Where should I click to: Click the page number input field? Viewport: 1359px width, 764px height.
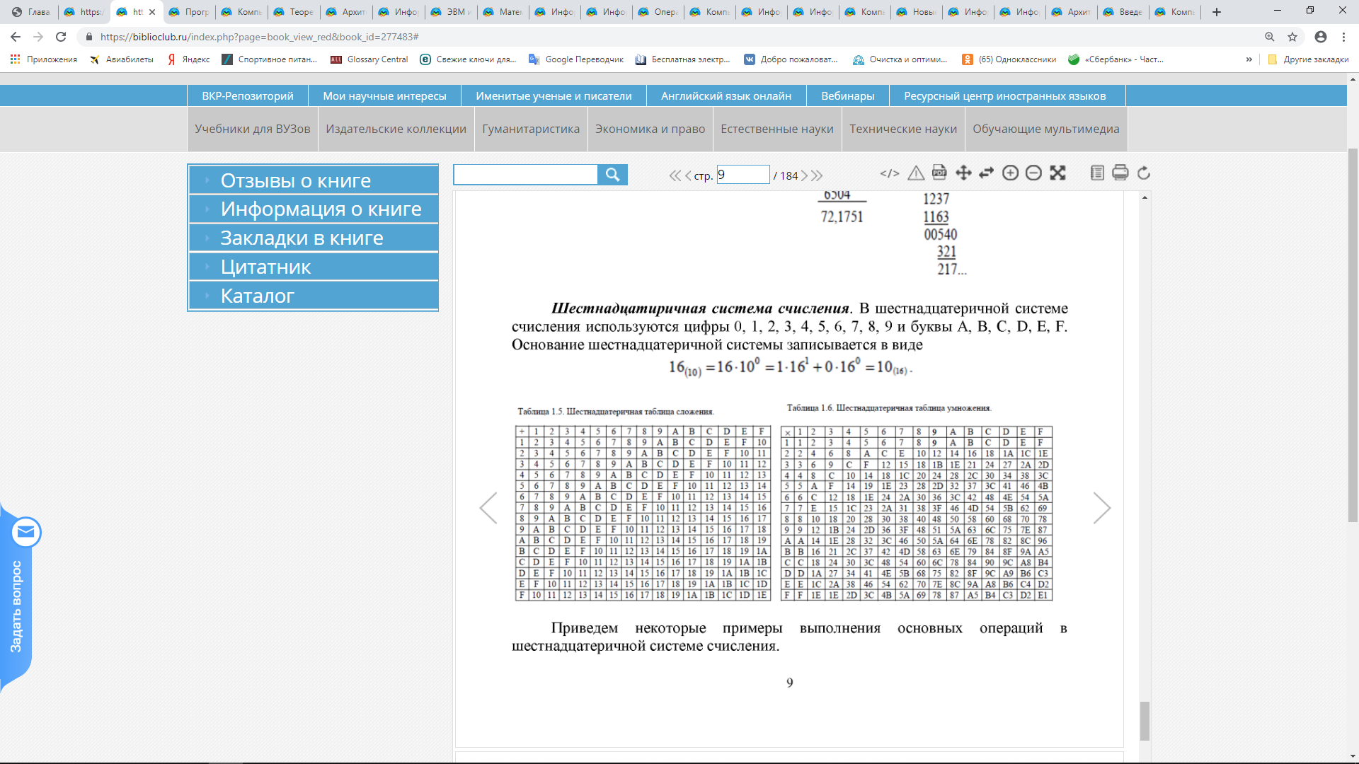click(x=742, y=175)
